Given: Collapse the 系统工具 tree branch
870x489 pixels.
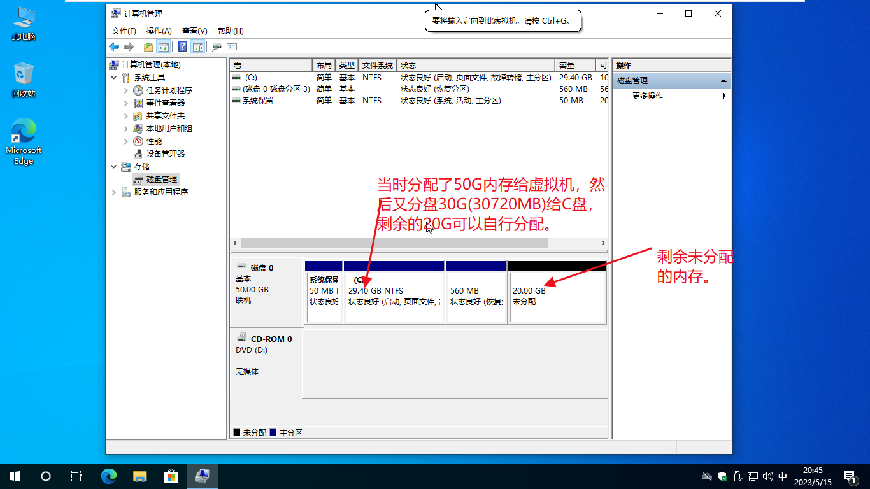Looking at the screenshot, I should [114, 78].
